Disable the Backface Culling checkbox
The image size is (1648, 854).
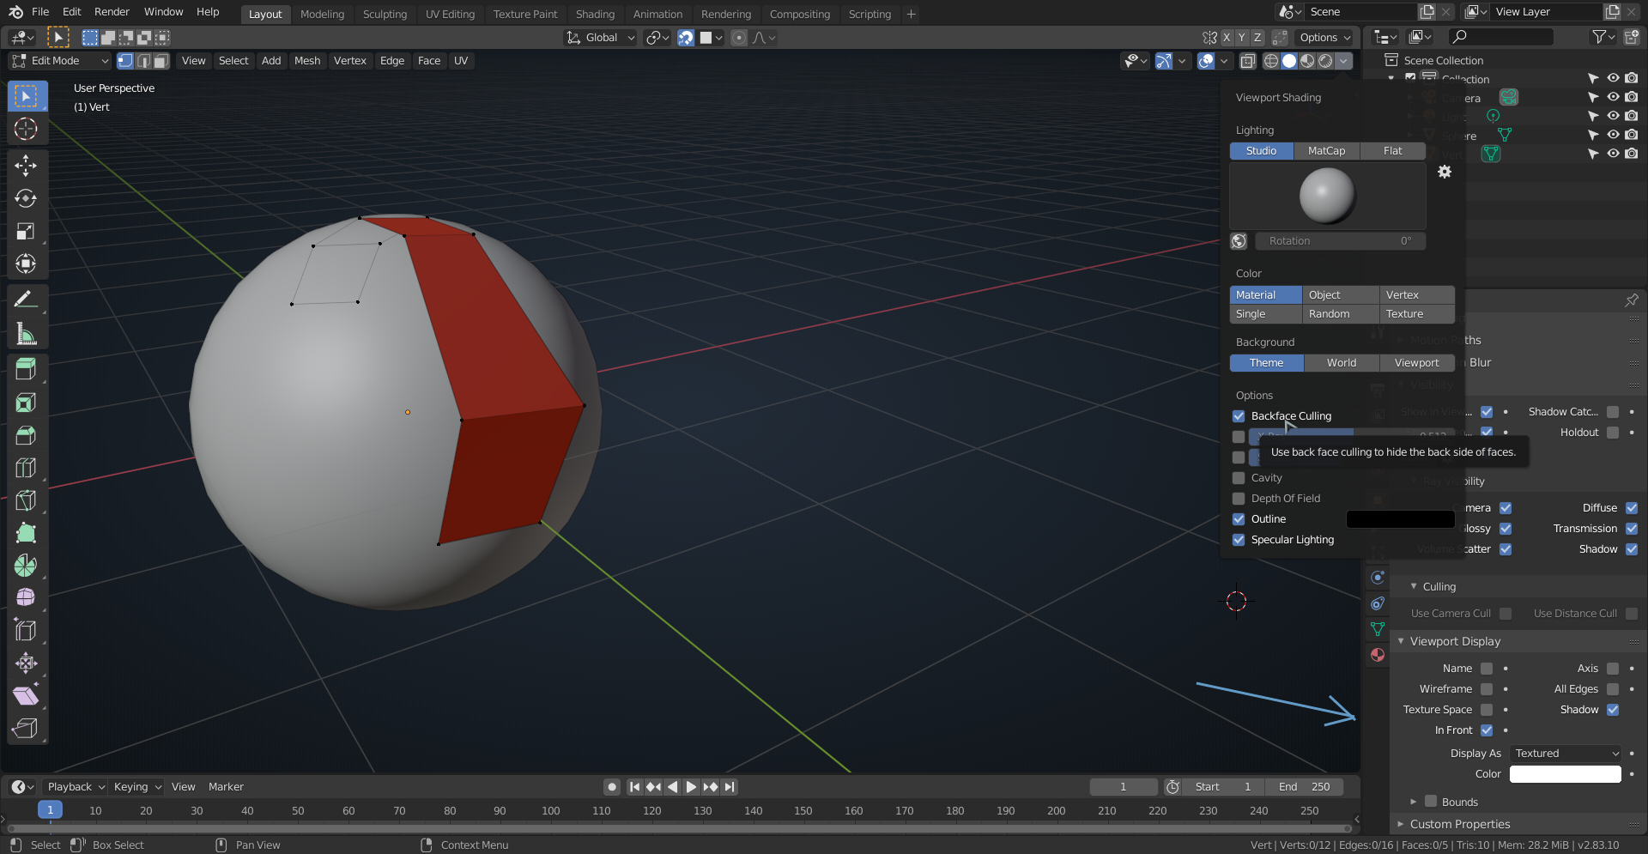coord(1239,416)
